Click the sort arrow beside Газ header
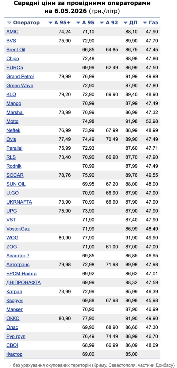Viewport: 177px width, 368px height. (145, 23)
